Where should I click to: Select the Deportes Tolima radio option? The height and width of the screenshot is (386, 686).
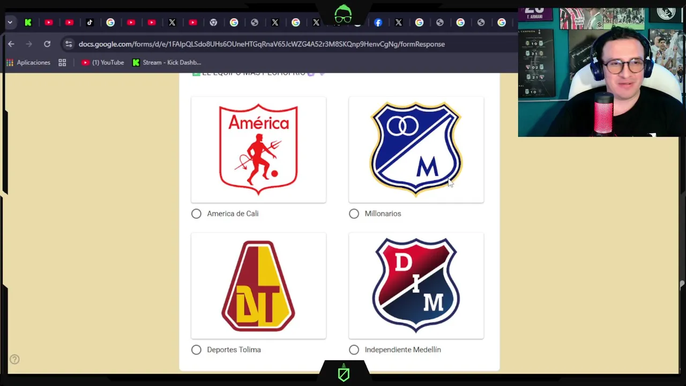(x=196, y=350)
